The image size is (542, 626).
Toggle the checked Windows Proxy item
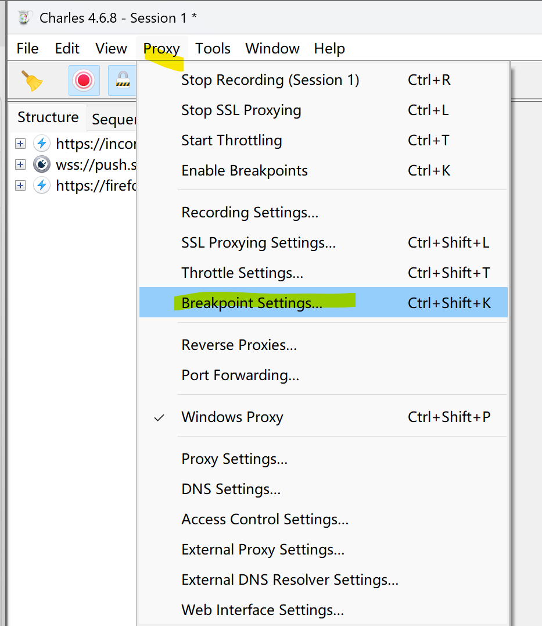[x=324, y=417]
